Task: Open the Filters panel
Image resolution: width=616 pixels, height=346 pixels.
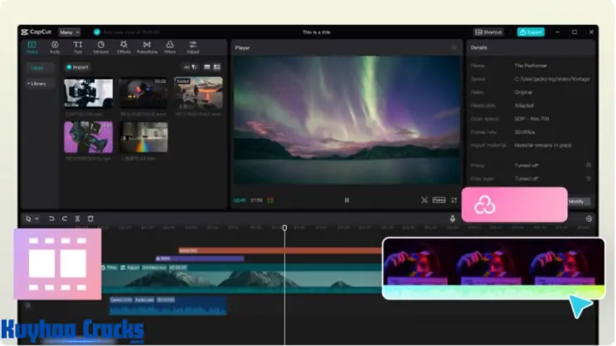Action: coord(170,47)
